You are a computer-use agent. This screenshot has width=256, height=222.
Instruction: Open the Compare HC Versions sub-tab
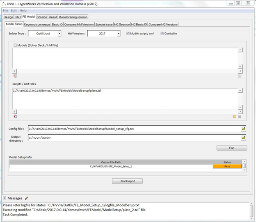163,25
